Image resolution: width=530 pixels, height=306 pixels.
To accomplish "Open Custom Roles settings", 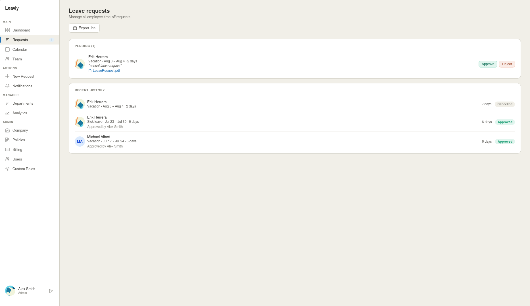I will coord(30,169).
